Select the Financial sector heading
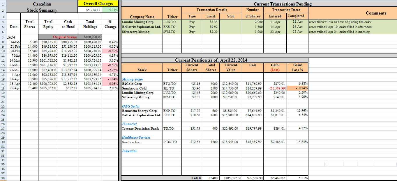The image size is (397, 181). point(129,124)
